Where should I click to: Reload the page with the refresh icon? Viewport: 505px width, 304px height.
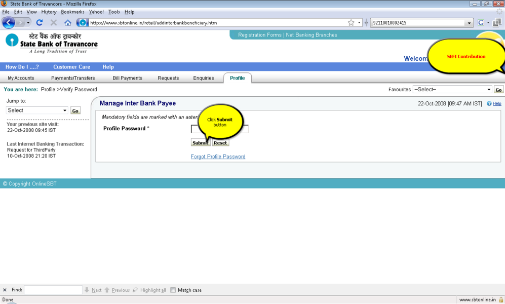[x=40, y=23]
